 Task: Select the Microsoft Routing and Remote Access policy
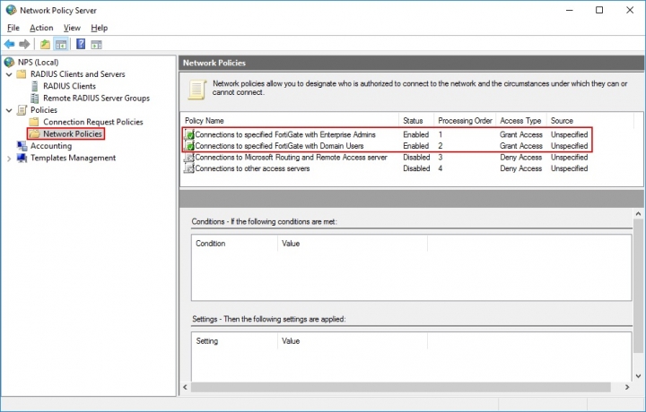coord(291,157)
